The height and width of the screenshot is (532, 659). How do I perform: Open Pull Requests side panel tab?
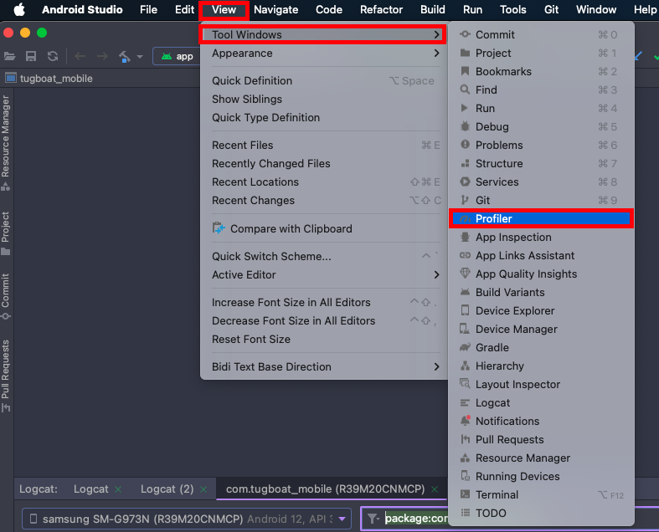(x=6, y=376)
